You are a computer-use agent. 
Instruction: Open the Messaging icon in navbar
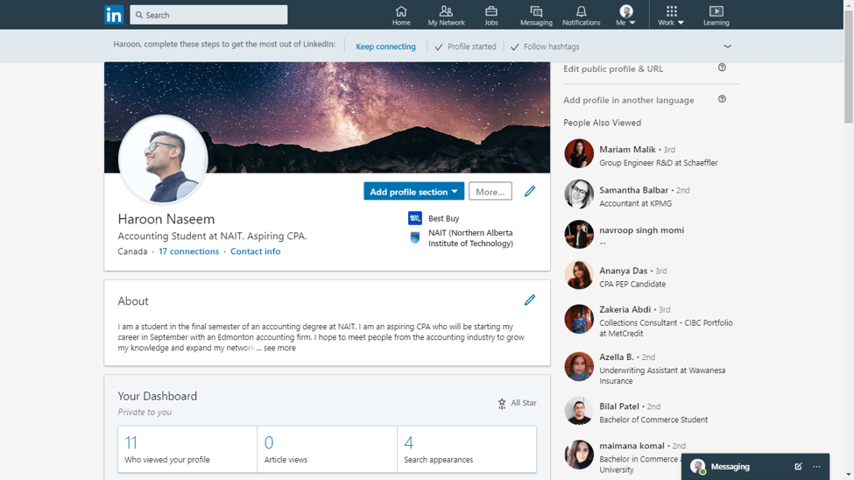pyautogui.click(x=536, y=11)
